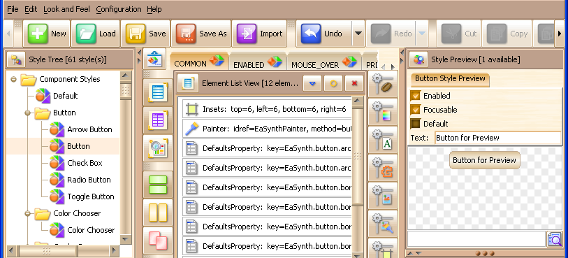Click the Load toolbar button

[96, 34]
